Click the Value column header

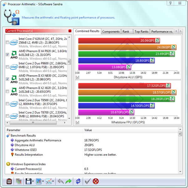(x=130, y=130)
